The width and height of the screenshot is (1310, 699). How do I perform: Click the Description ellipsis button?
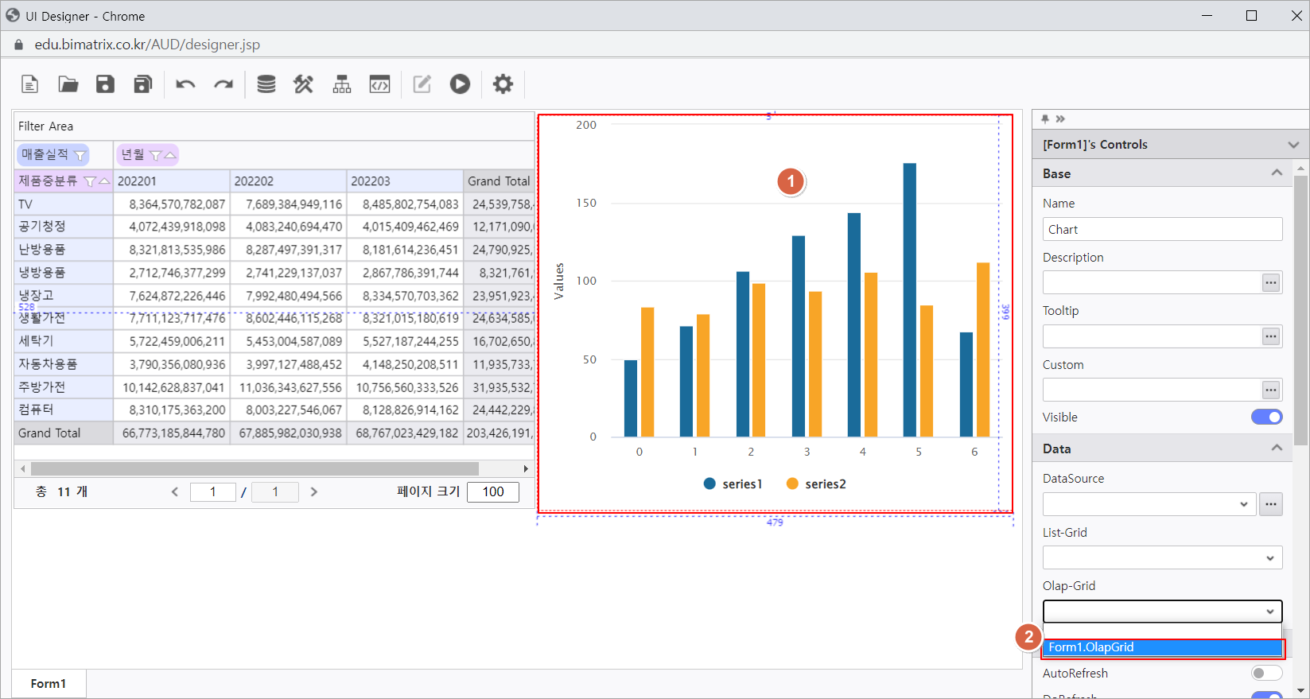[x=1271, y=282]
